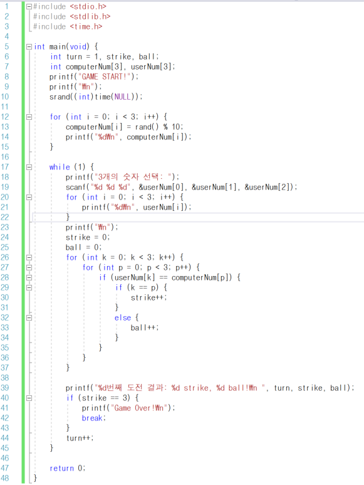Image resolution: width=364 pixels, height=485 pixels.
Task: Collapse the if (k == p) block
Action: (29, 287)
